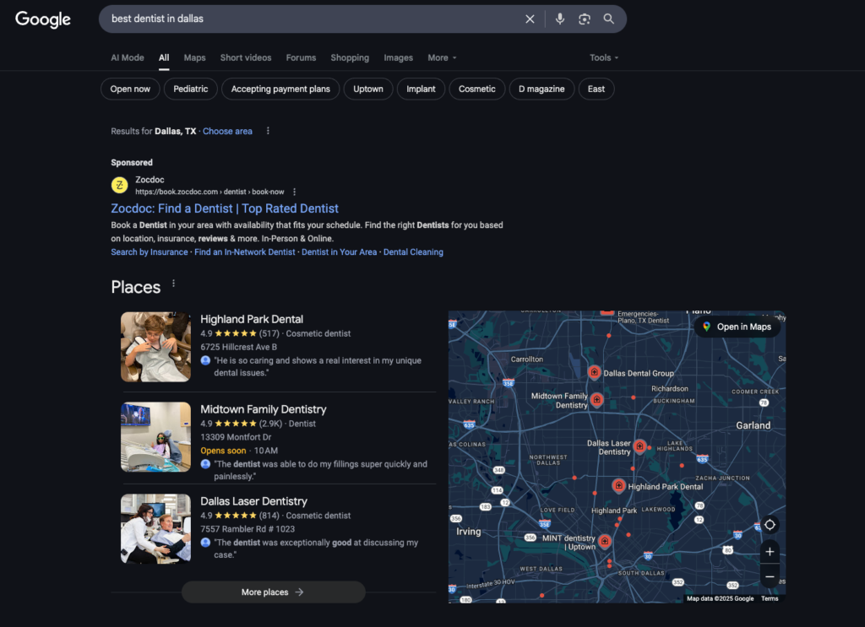865x627 pixels.
Task: Click Midtown Family Dentistry photo thumbnail
Action: (x=156, y=437)
